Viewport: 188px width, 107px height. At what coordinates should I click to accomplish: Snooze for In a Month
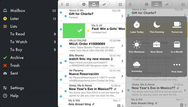(x=177, y=47)
